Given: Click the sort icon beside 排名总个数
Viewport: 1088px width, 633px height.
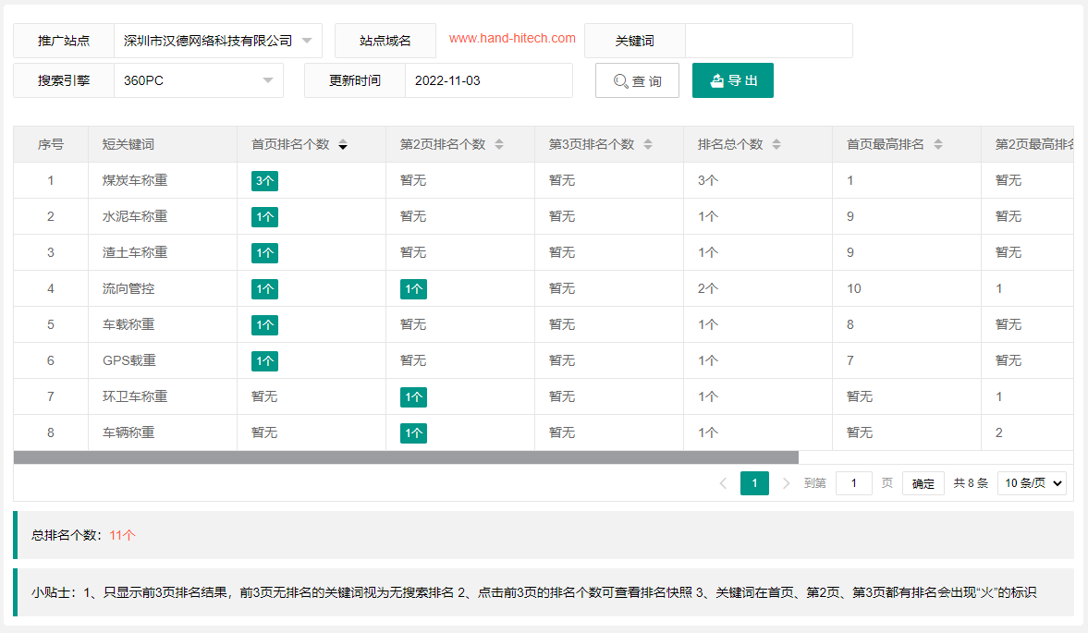Looking at the screenshot, I should 776,144.
